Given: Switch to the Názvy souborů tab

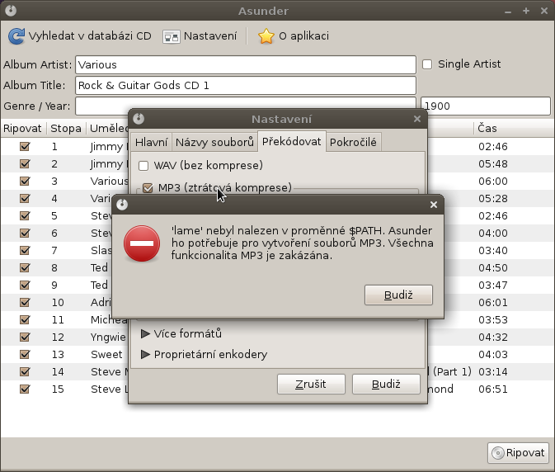Looking at the screenshot, I should click(215, 143).
